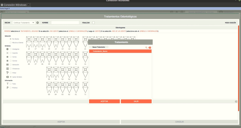The width and height of the screenshot is (241, 128).
Task: Toggle the FINALIZAR checkbox
Action: tap(93, 23)
